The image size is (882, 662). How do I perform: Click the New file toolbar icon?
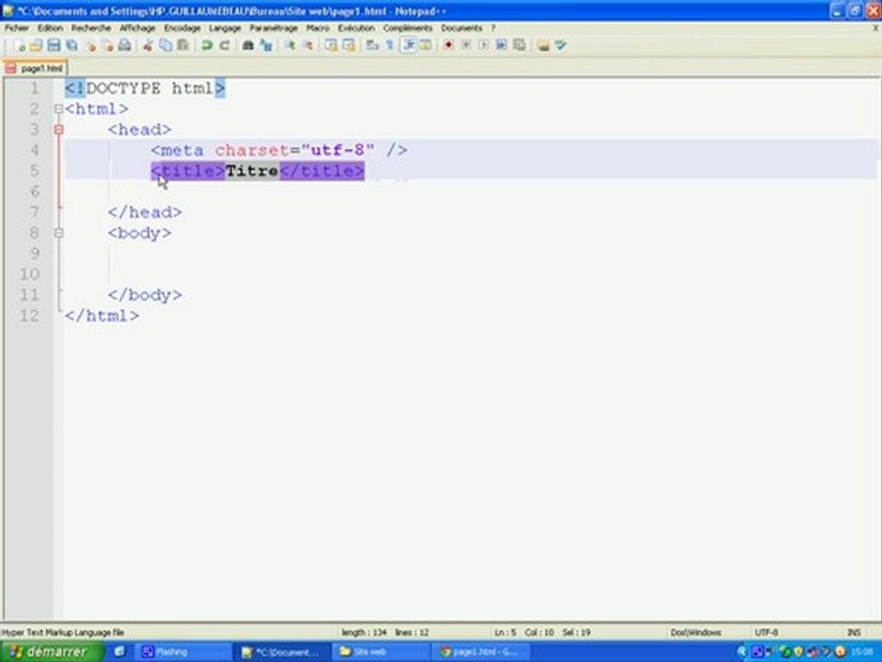(x=18, y=46)
